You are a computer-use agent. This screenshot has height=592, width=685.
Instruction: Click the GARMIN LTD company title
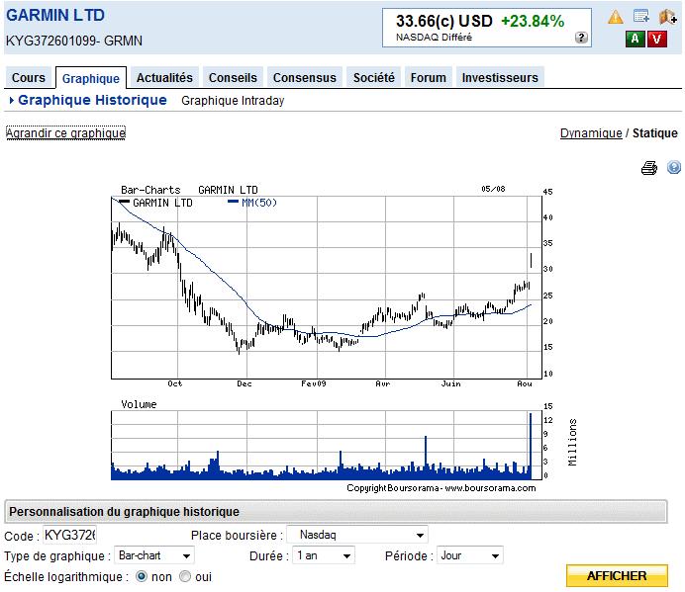point(55,15)
